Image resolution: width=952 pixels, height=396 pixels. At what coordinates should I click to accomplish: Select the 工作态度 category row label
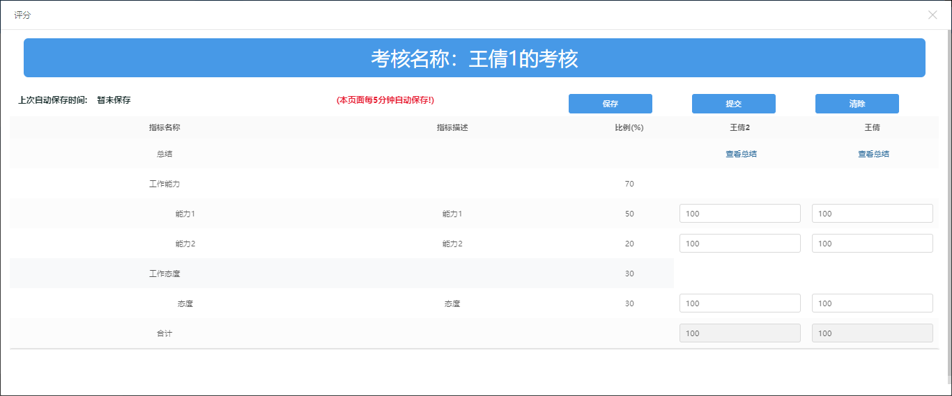pos(164,274)
